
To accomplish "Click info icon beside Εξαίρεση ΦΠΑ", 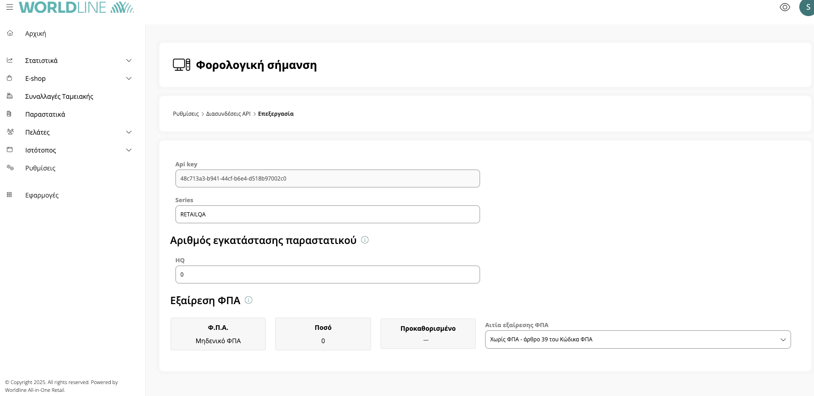I will click(x=249, y=300).
